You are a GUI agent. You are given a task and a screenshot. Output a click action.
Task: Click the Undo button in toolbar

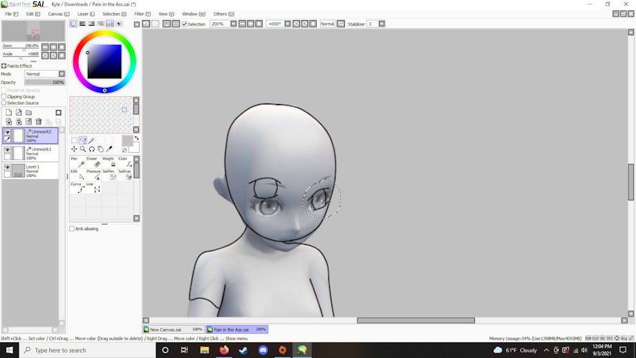coord(146,24)
